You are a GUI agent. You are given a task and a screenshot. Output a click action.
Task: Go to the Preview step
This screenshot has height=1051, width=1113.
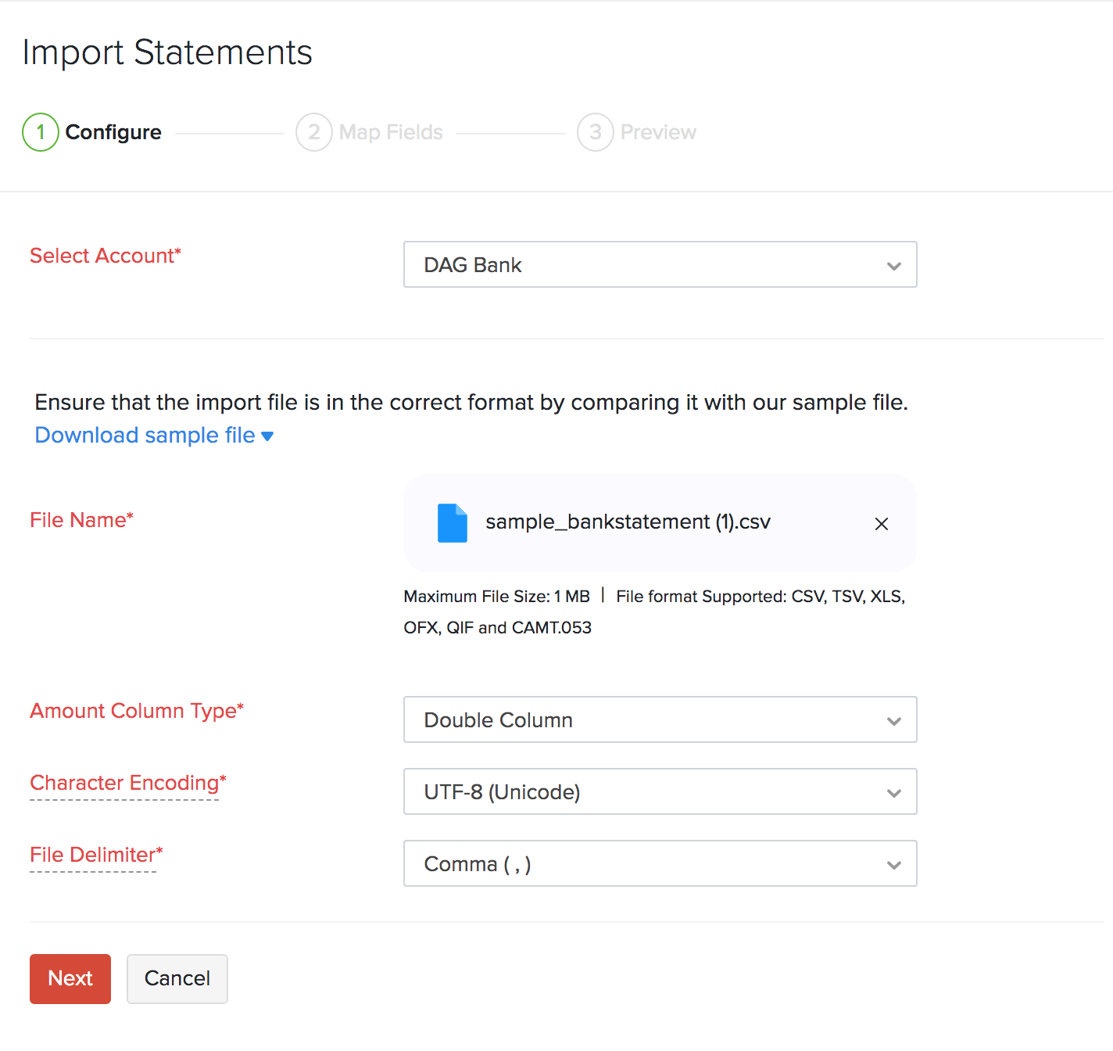(x=658, y=132)
